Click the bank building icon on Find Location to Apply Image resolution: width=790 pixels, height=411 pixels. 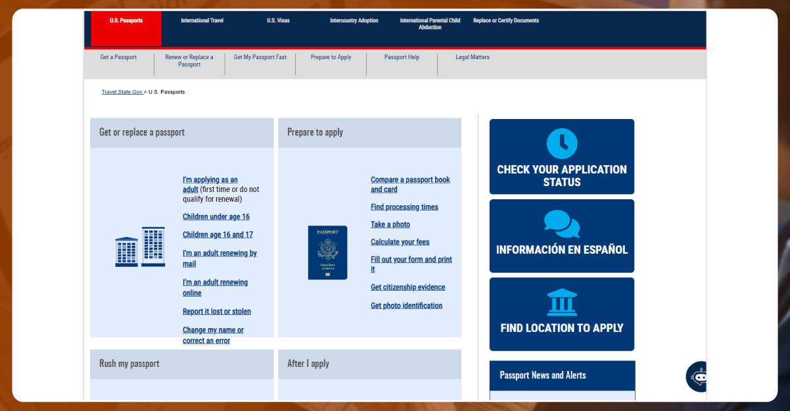(x=561, y=303)
